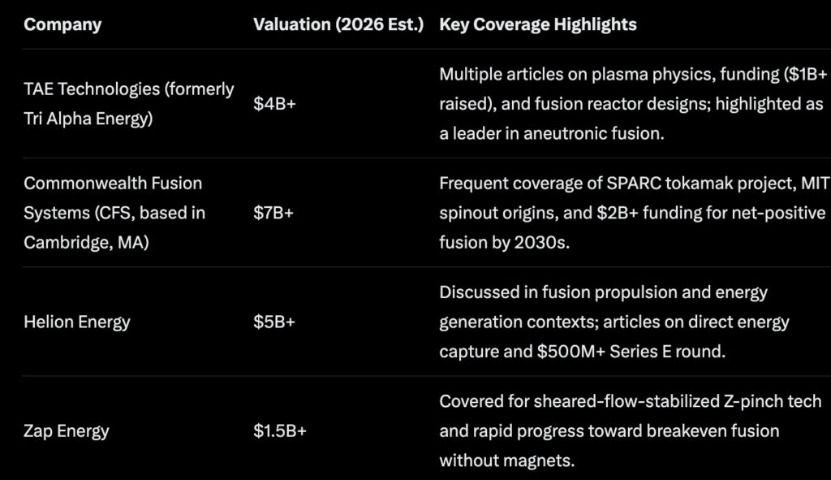This screenshot has height=480, width=831.
Task: Select the Zap Energy company cell
Action: (67, 430)
